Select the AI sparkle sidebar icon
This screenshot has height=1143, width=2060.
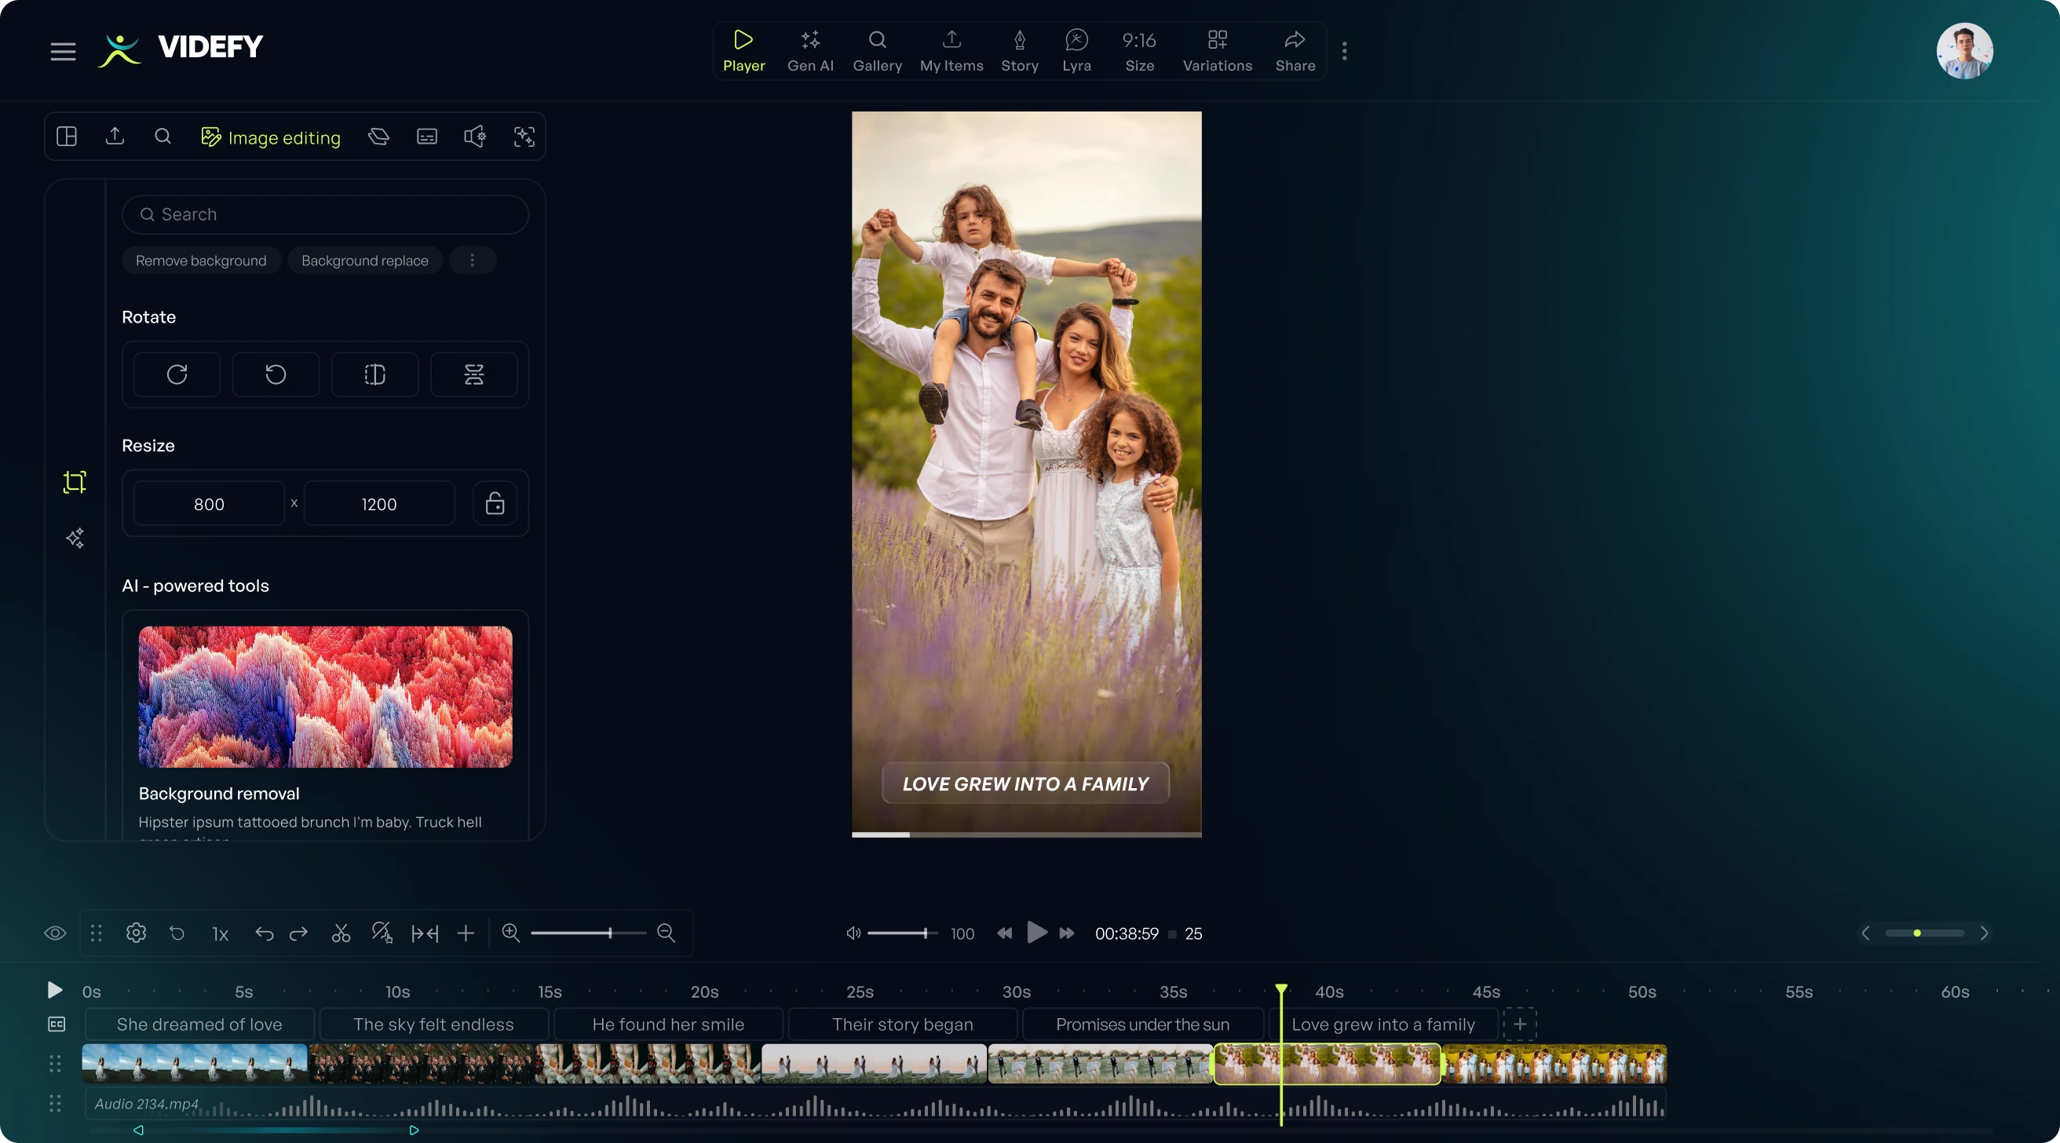(x=75, y=539)
